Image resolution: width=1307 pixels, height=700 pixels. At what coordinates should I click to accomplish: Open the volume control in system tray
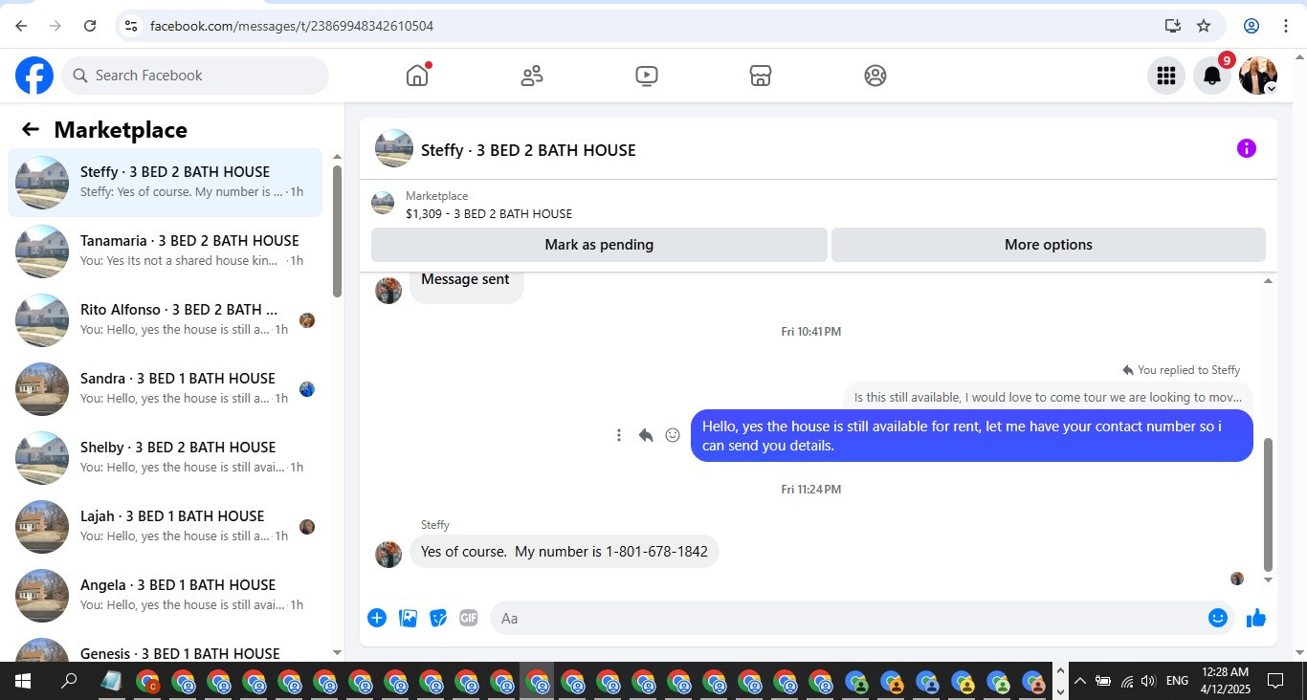pyautogui.click(x=1149, y=682)
